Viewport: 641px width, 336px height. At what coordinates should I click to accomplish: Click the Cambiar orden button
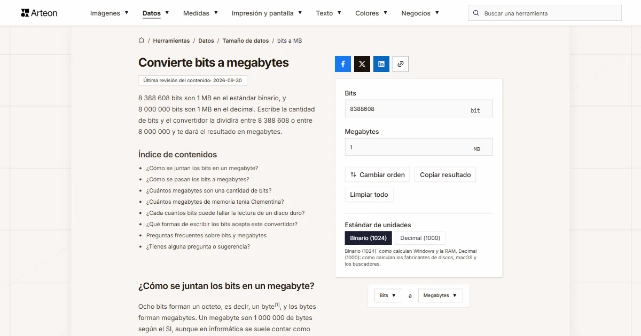(378, 174)
